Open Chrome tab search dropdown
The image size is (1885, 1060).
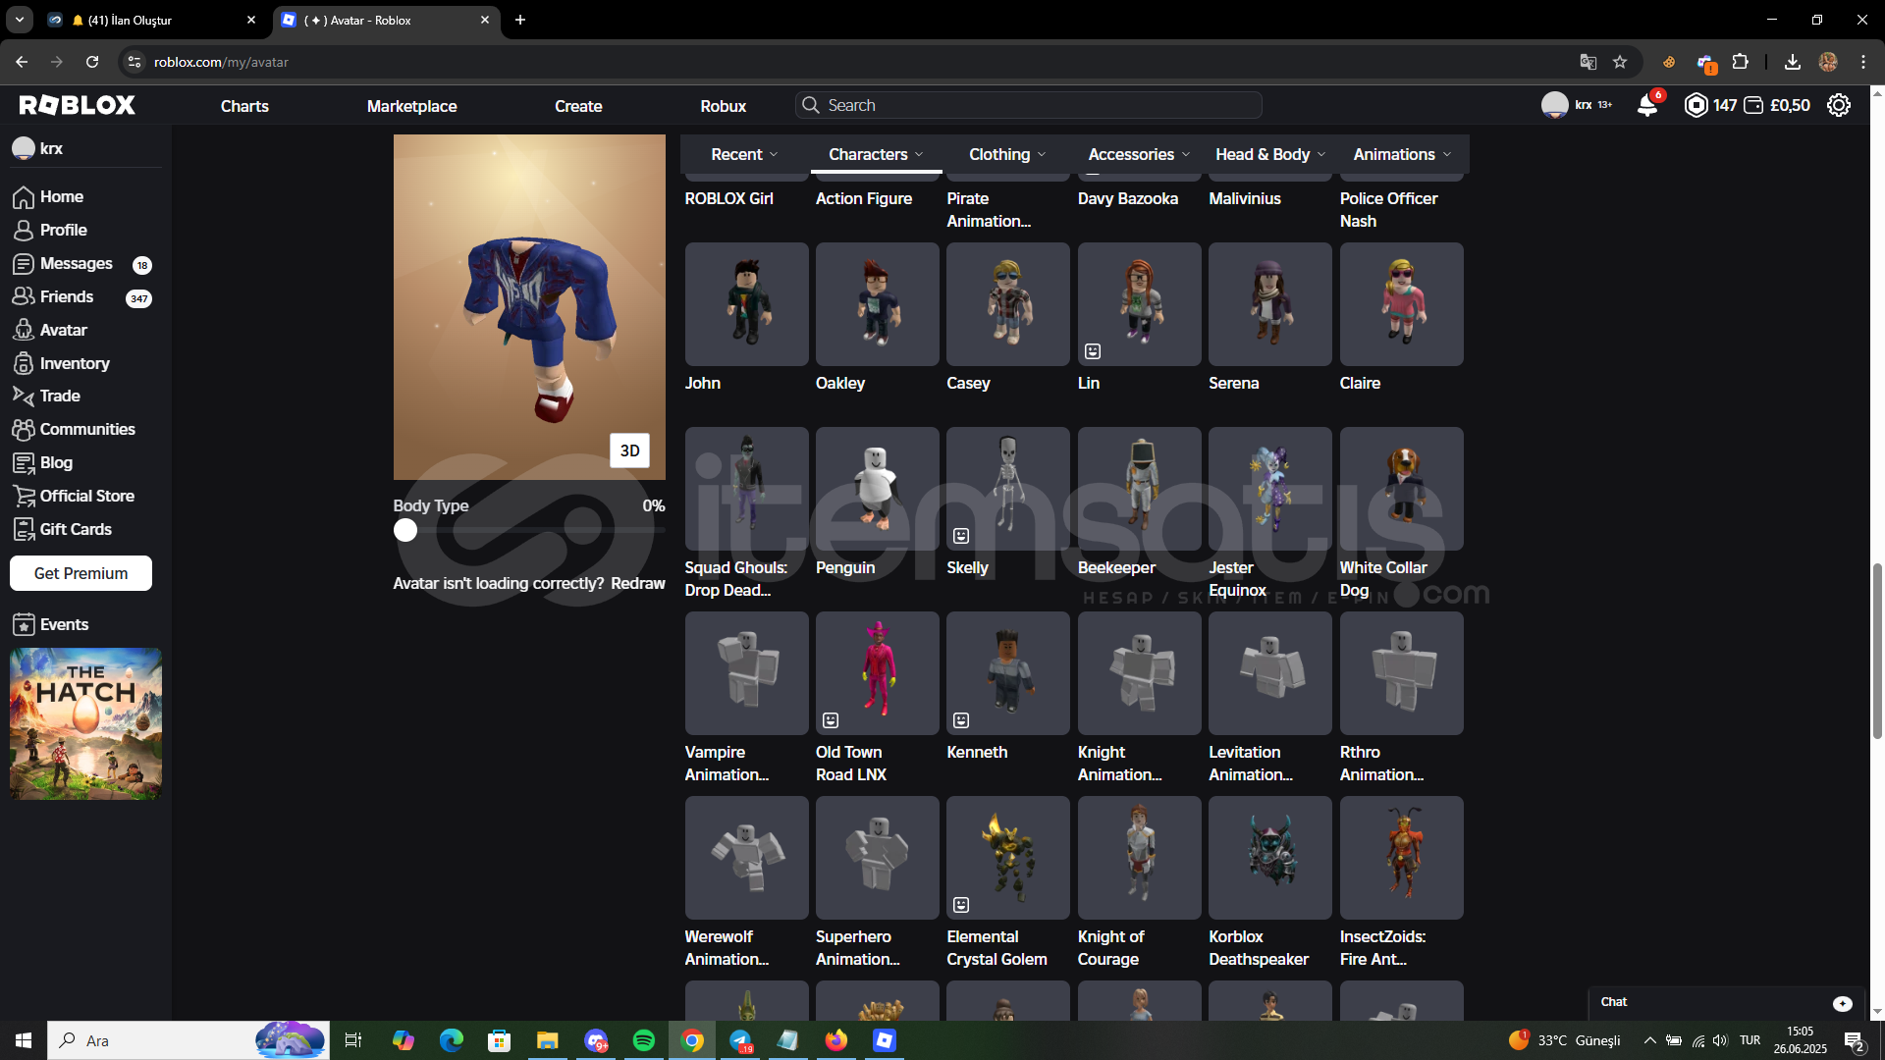(20, 20)
